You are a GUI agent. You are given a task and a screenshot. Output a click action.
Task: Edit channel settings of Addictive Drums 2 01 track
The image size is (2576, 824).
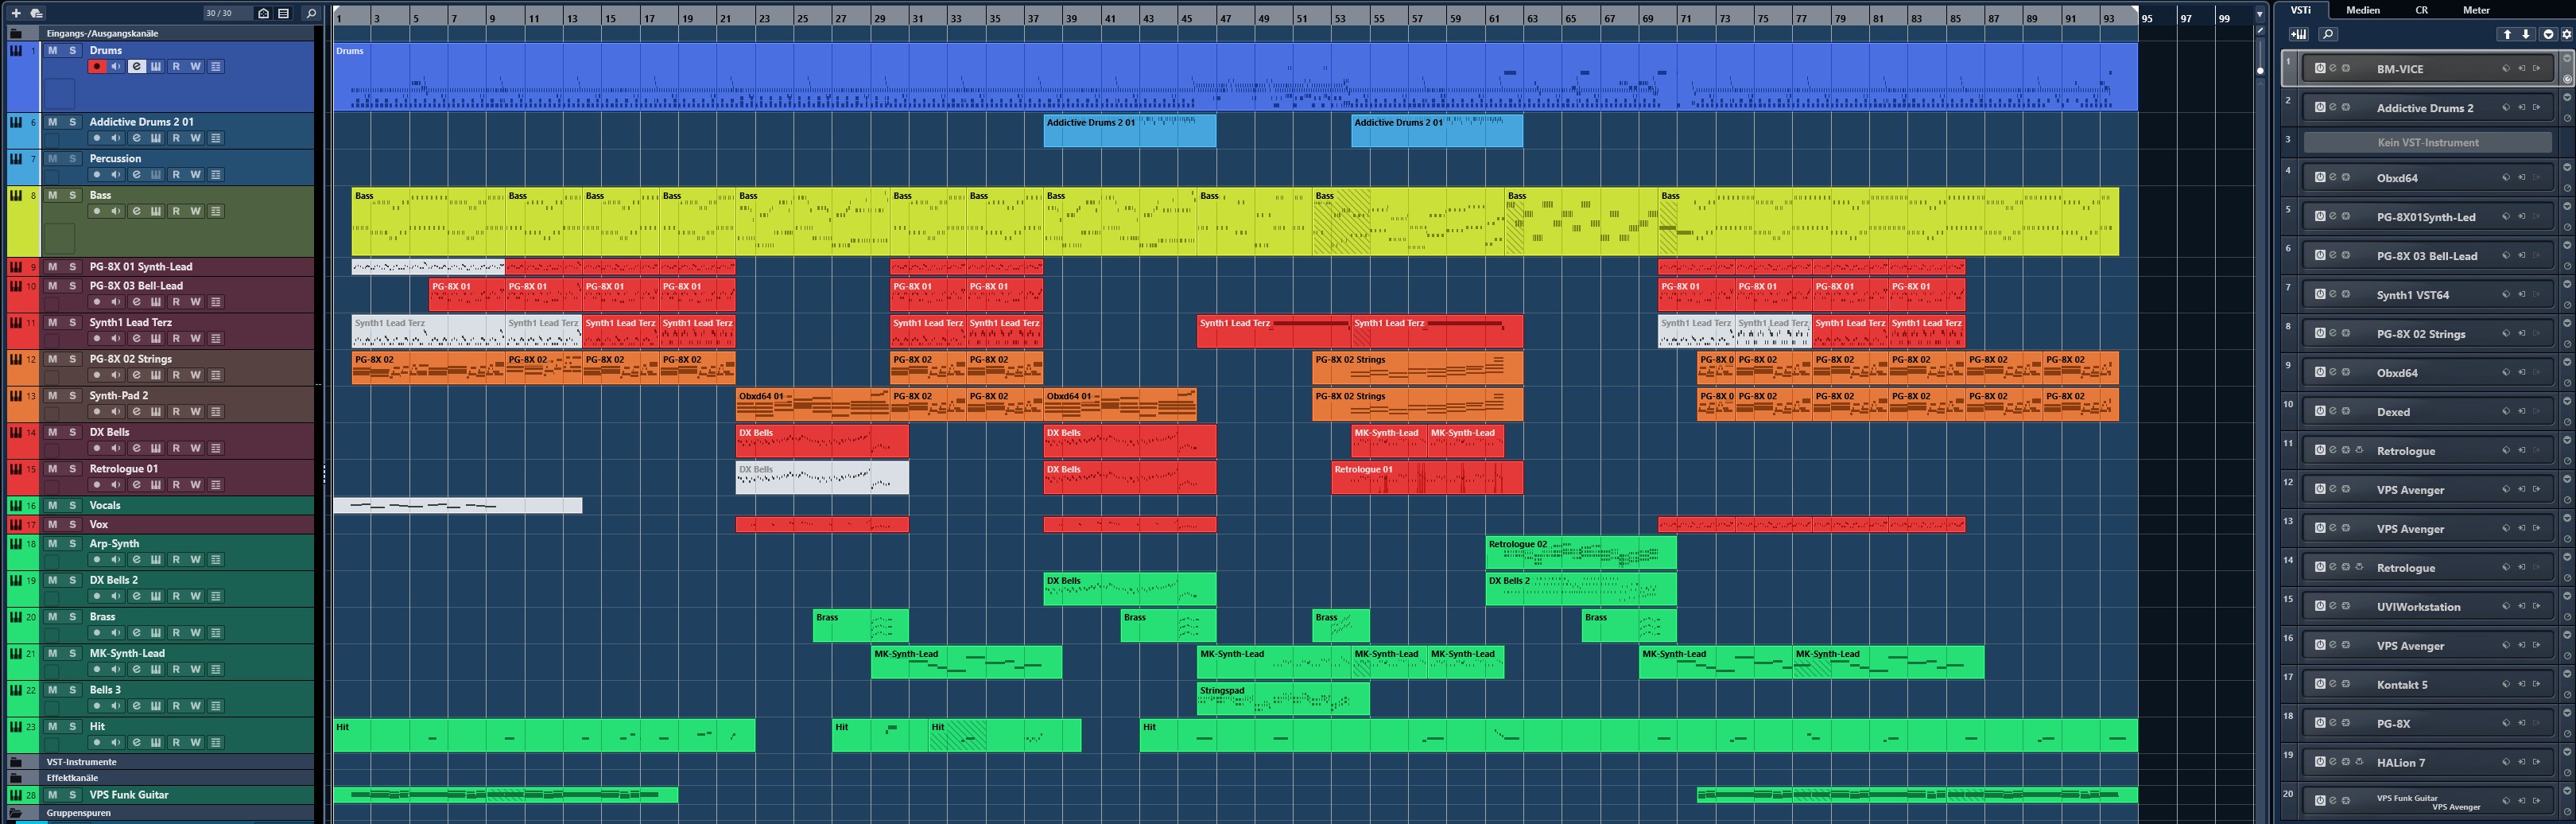(136, 138)
